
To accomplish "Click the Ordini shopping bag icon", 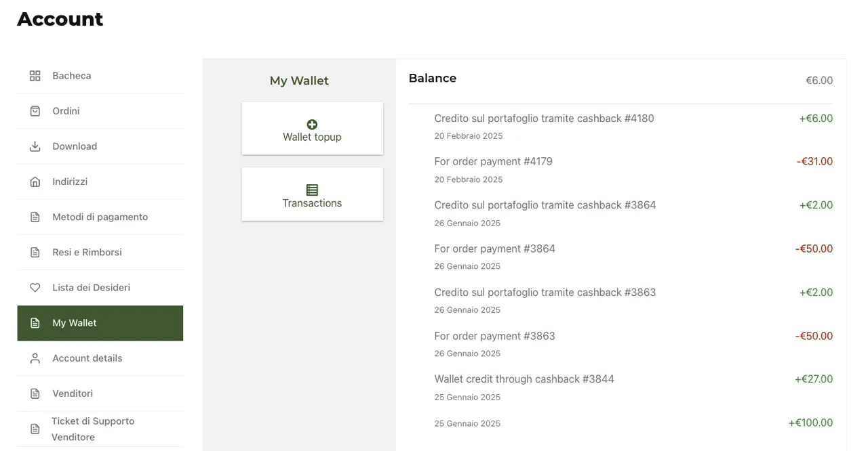I will pos(35,111).
